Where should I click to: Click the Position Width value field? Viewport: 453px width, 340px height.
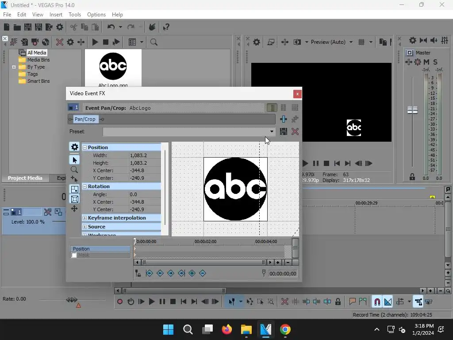(145, 155)
